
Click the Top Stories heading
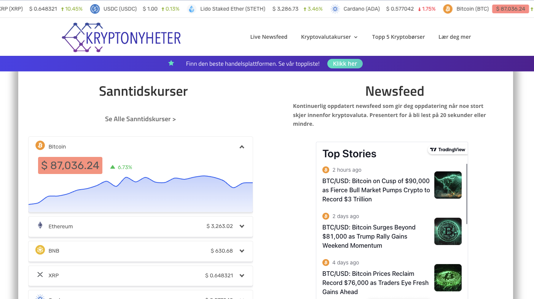click(349, 153)
